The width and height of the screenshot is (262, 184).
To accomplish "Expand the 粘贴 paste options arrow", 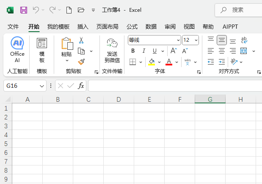I will coord(67,60).
